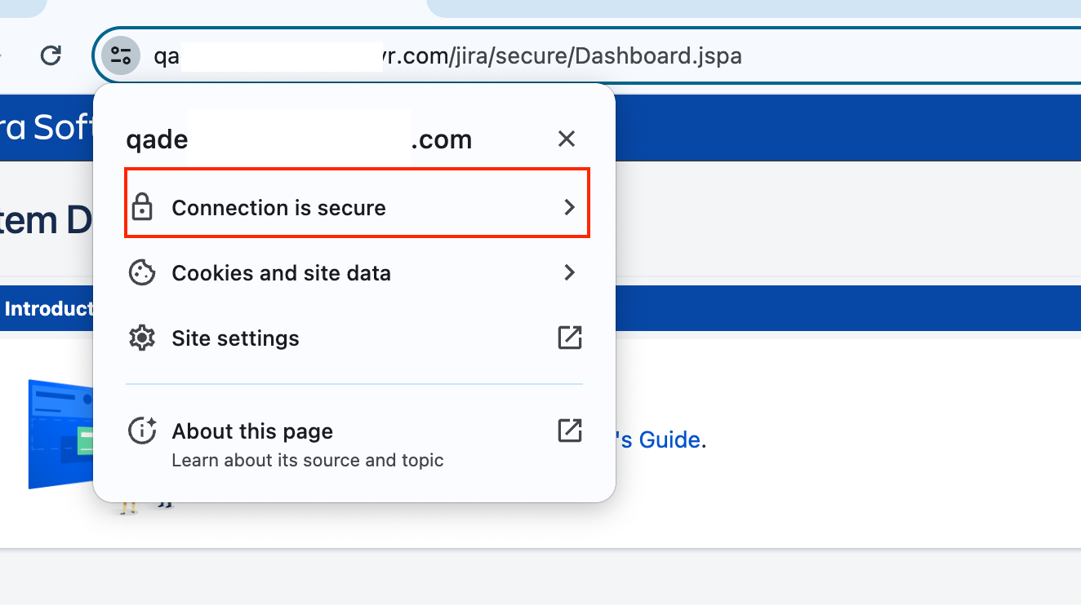Click the external-link icon next to Site settings
Viewport: 1081px width, 605px height.
(x=569, y=338)
